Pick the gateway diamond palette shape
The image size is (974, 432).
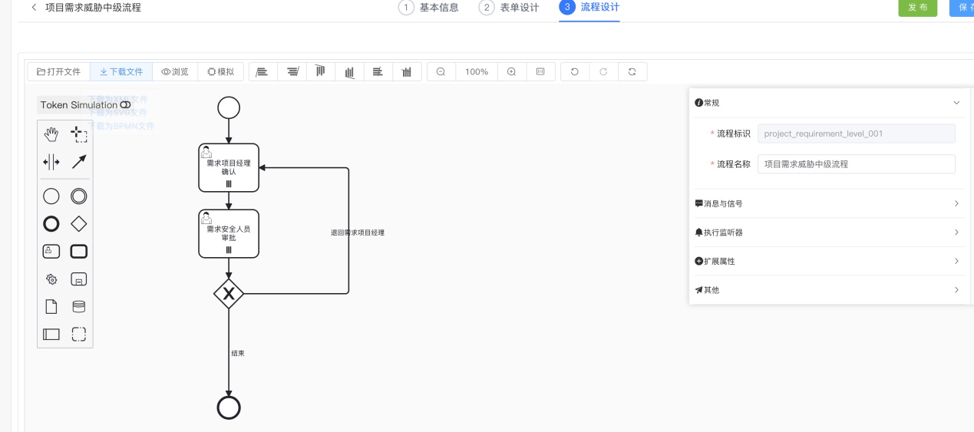79,224
